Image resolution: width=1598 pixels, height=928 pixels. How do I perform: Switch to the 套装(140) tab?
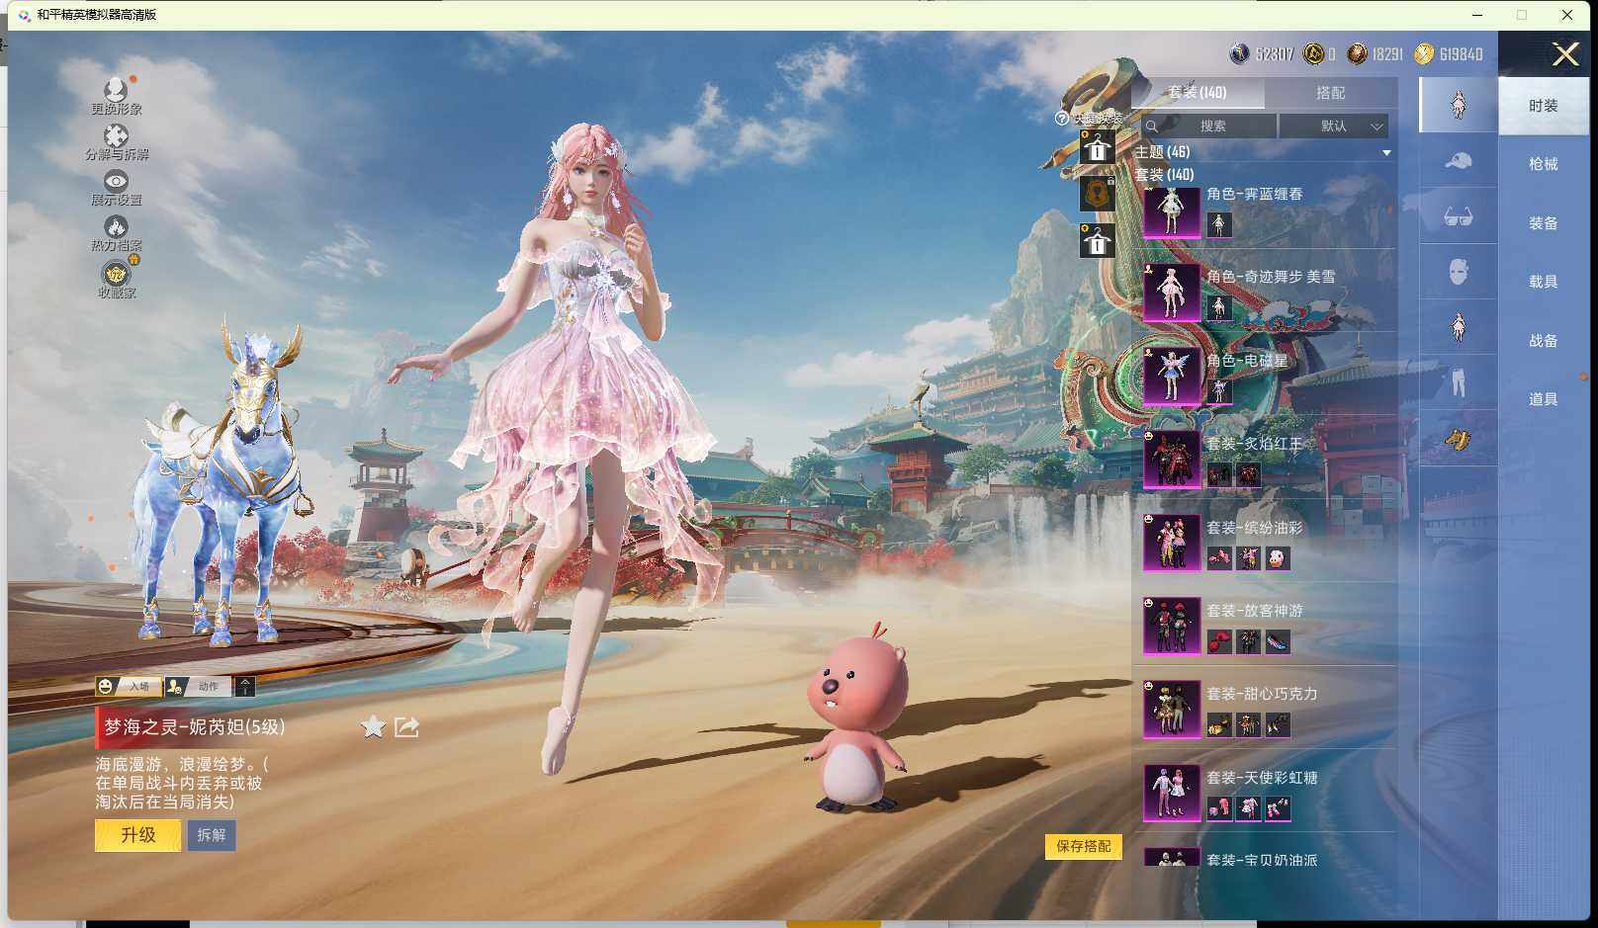coord(1198,93)
